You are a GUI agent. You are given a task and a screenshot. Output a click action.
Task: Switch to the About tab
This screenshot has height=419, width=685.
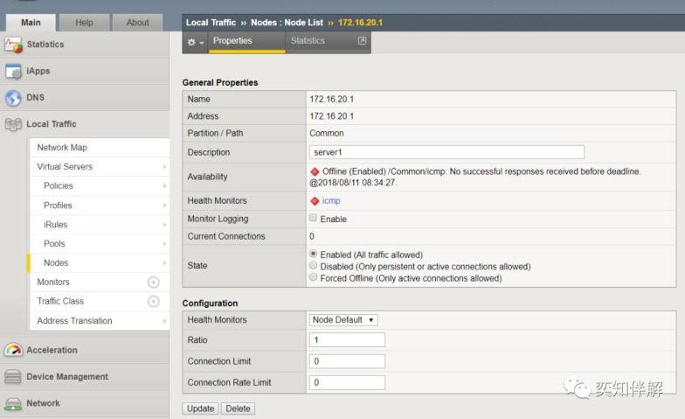coord(138,23)
